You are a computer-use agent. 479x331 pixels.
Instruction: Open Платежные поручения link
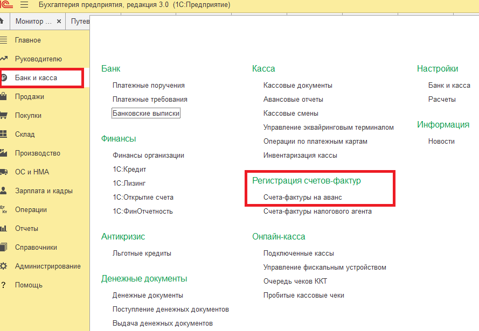pyautogui.click(x=148, y=86)
